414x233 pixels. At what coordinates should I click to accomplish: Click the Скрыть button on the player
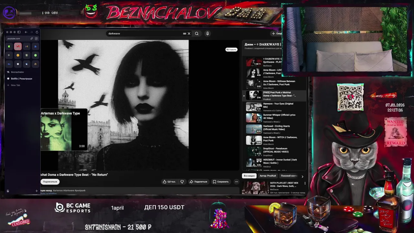232,50
